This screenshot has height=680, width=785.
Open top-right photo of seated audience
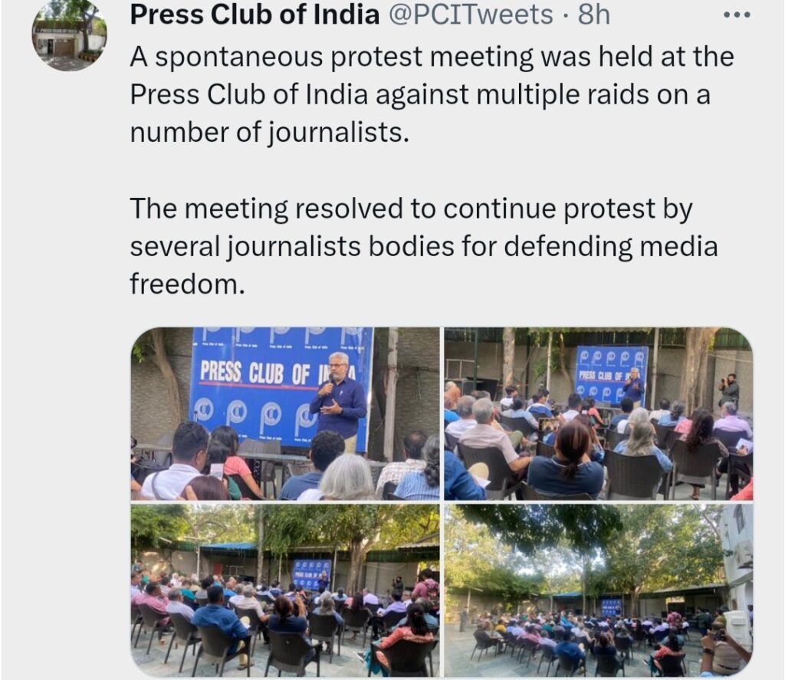pyautogui.click(x=598, y=414)
